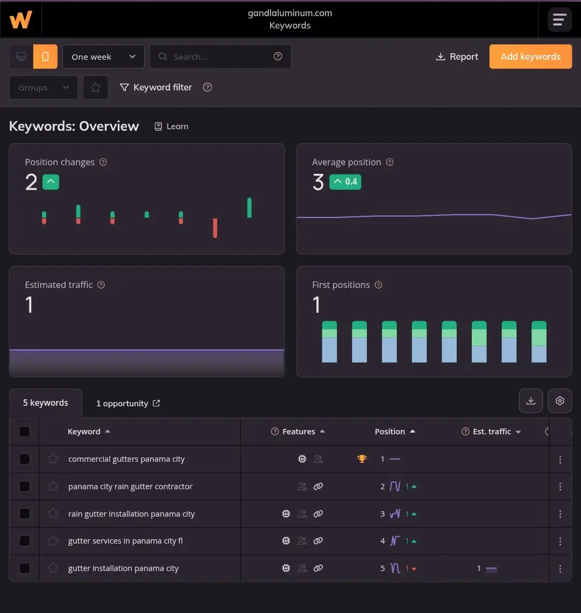Open the Groups dropdown
The width and height of the screenshot is (581, 613).
coord(44,87)
